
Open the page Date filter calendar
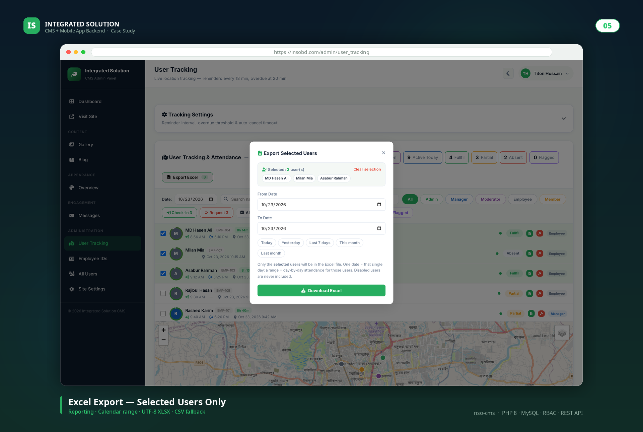click(211, 199)
